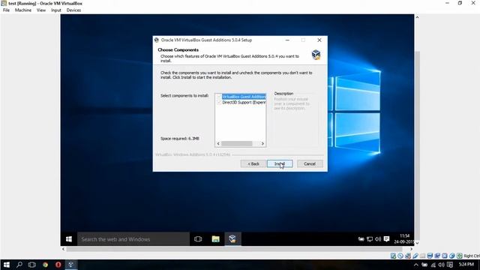
Task: Expand host hidden tray icons chevron
Action: [416, 265]
